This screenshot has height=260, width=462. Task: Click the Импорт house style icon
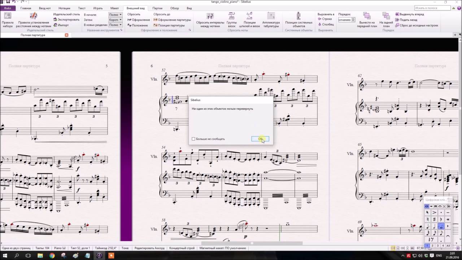(55, 25)
